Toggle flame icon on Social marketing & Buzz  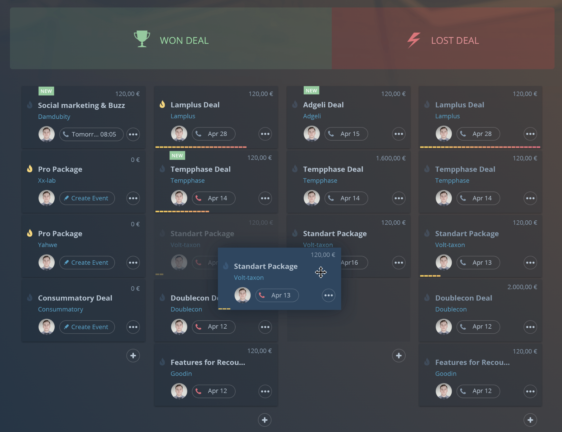(30, 105)
